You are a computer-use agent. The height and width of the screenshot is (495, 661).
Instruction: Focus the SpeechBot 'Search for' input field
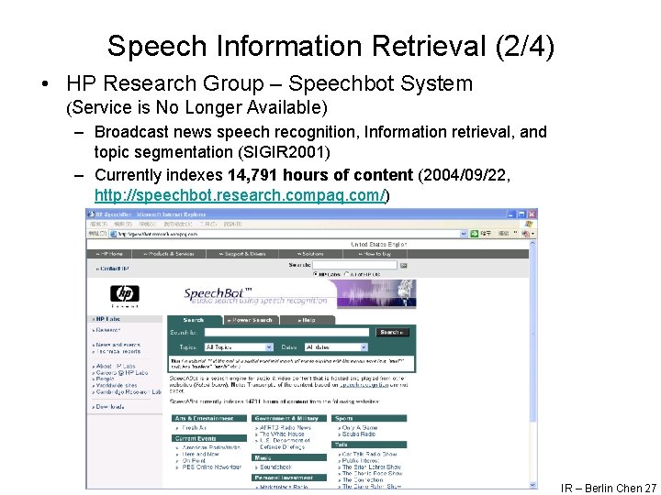pyautogui.click(x=286, y=332)
